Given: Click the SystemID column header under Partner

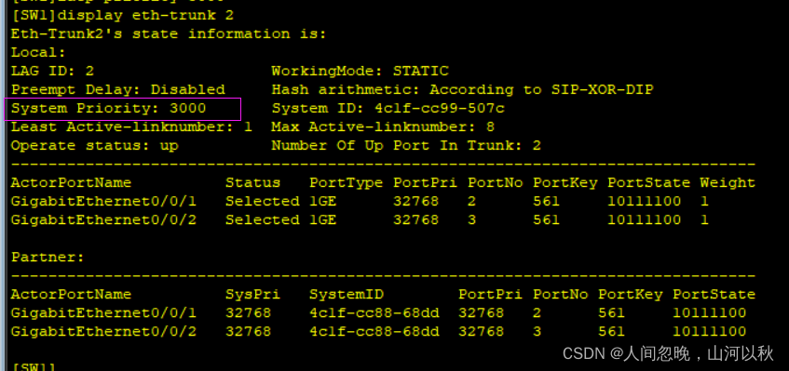Looking at the screenshot, I should [x=347, y=295].
